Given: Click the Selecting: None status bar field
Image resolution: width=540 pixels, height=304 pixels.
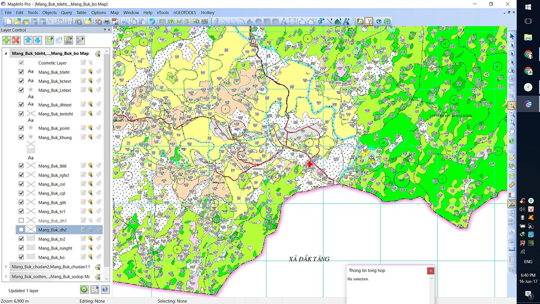Looking at the screenshot, I should (172, 301).
